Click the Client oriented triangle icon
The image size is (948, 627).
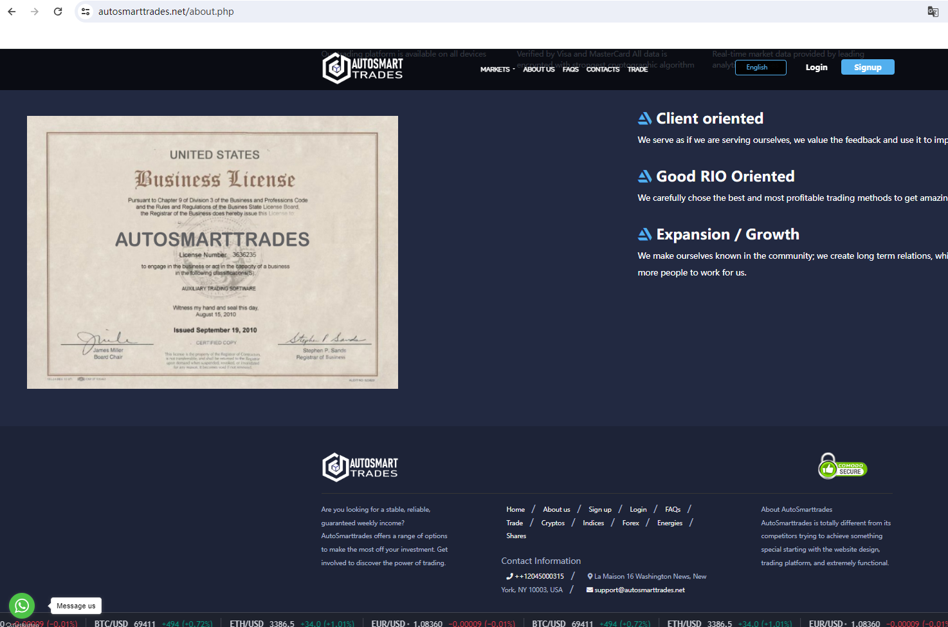tap(645, 118)
